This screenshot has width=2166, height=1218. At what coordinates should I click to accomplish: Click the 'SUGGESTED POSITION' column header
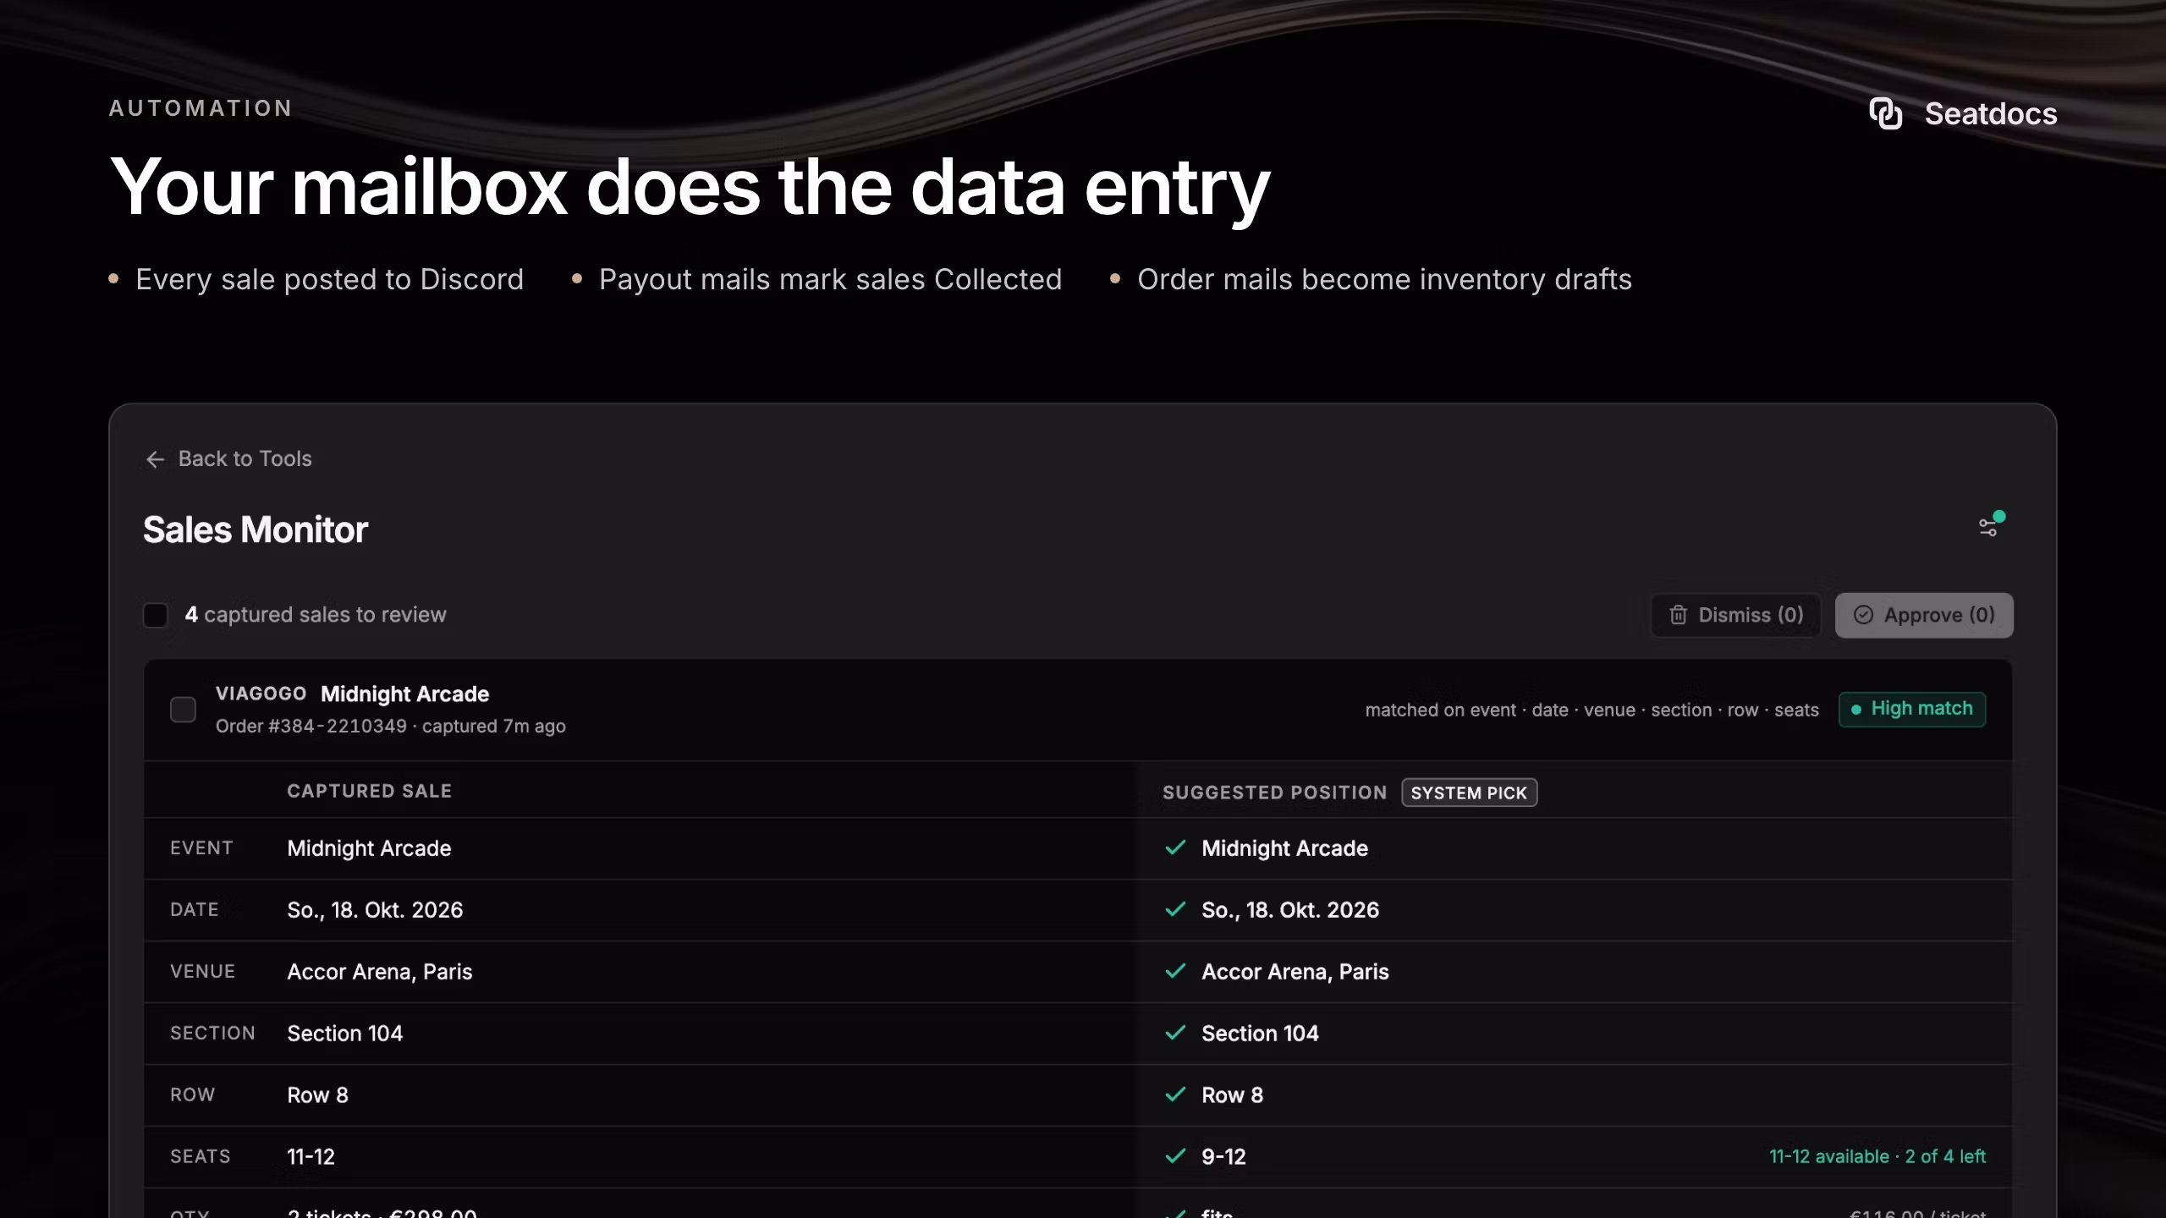(1274, 793)
